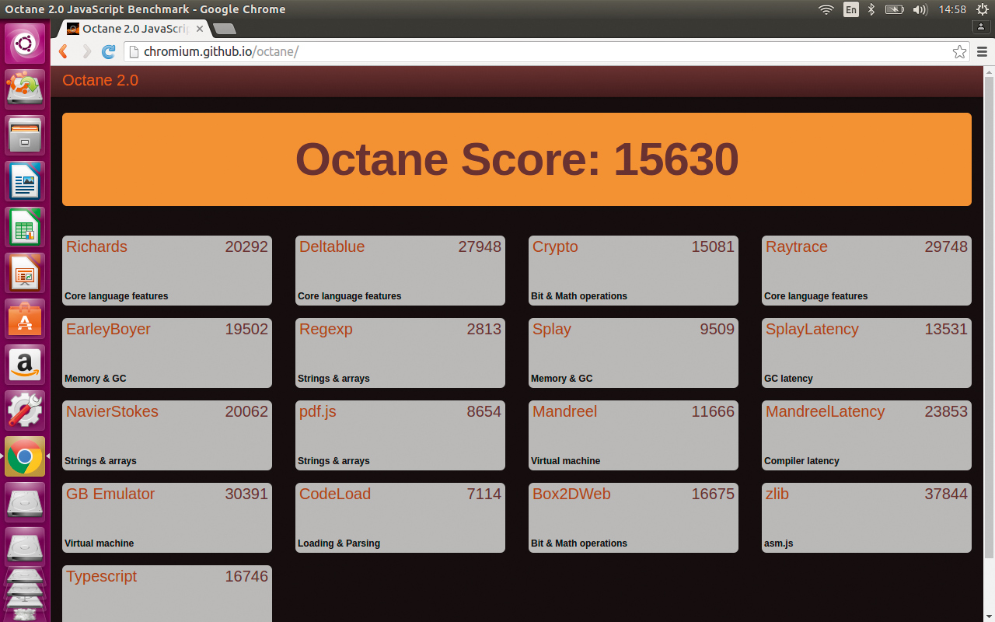Expand the Wi-Fi network indicator menu
Viewport: 995px width, 622px height.
(x=826, y=9)
